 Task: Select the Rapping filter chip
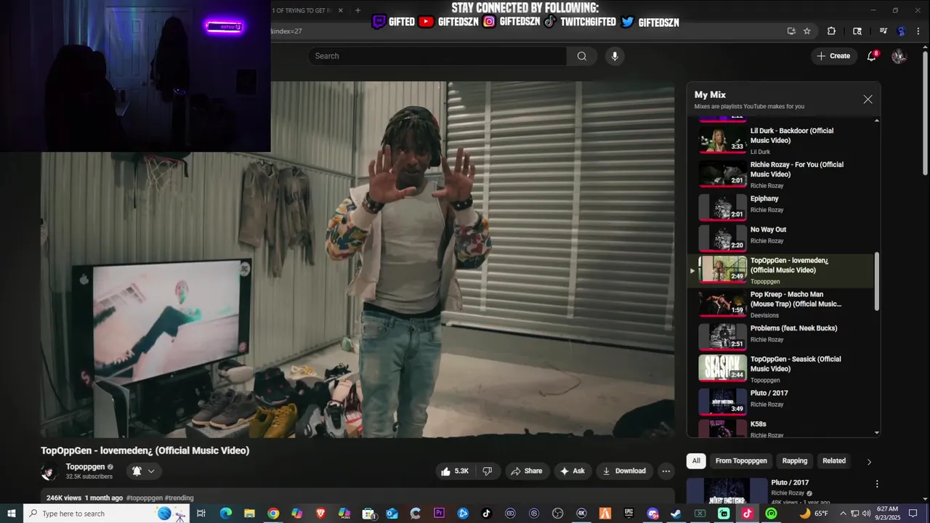coord(795,461)
